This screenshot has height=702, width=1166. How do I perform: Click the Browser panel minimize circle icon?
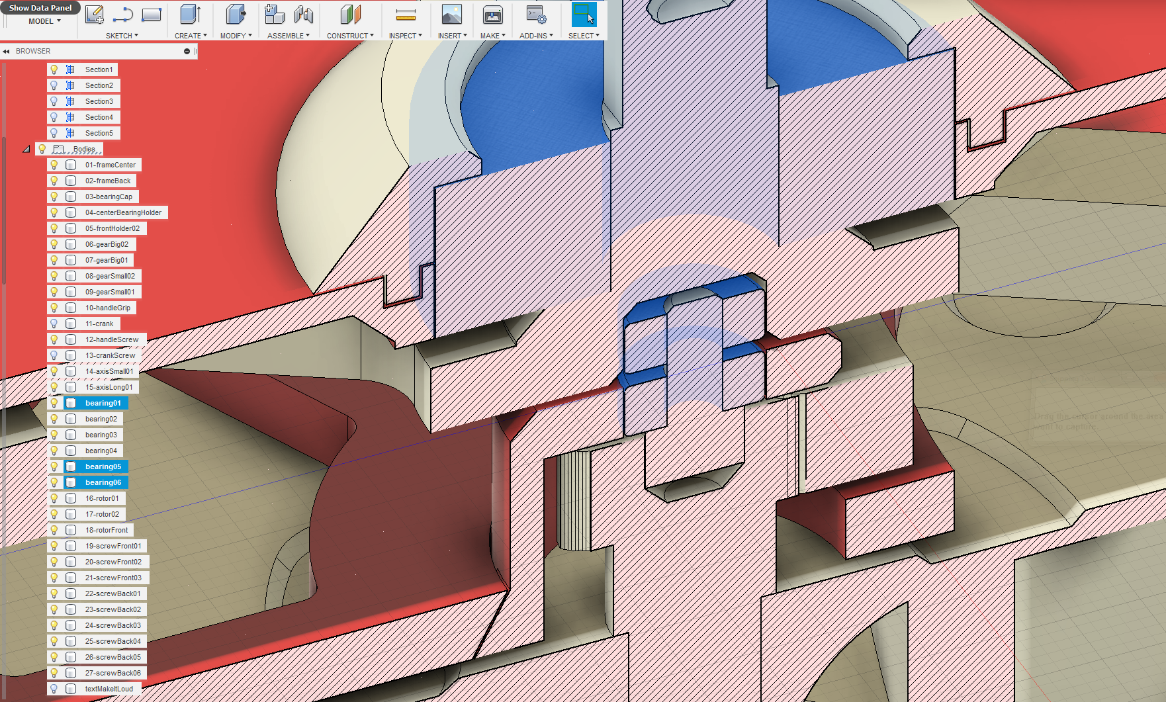click(187, 51)
